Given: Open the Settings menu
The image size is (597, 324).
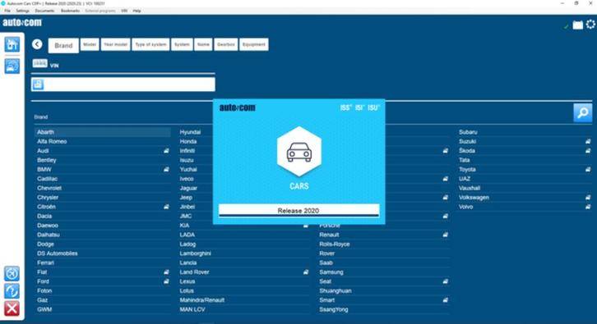Looking at the screenshot, I should point(22,11).
